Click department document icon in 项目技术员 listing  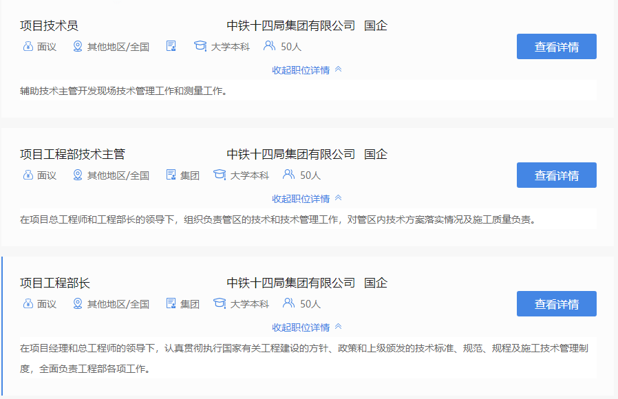pos(171,47)
